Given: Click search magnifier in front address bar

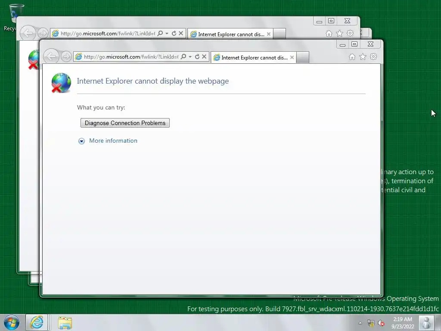Looking at the screenshot, I should (183, 56).
